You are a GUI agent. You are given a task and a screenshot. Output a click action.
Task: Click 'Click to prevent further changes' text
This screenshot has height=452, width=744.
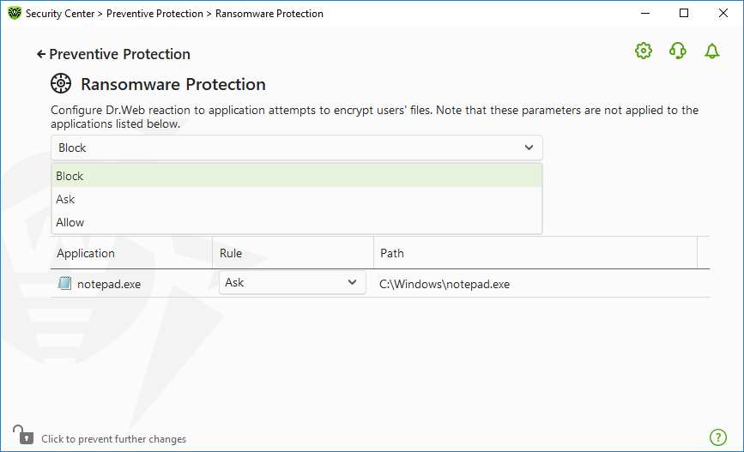(114, 439)
